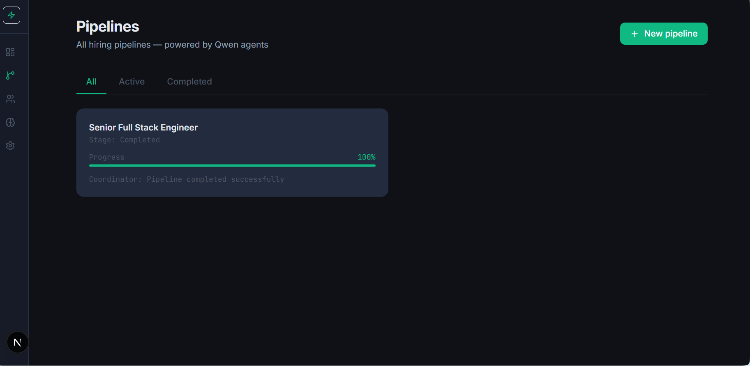Click the powered by Qwen agents subtitle

[x=216, y=45]
